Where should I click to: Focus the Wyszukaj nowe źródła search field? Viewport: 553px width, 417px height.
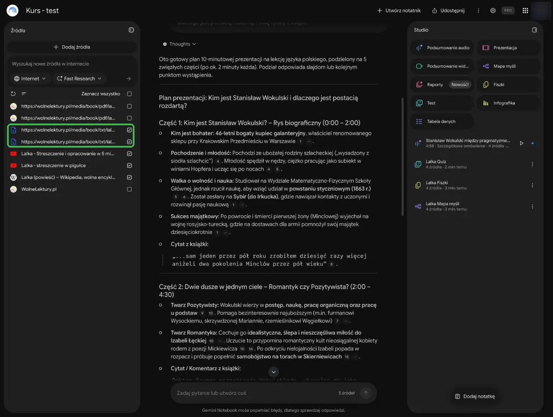[x=72, y=64]
